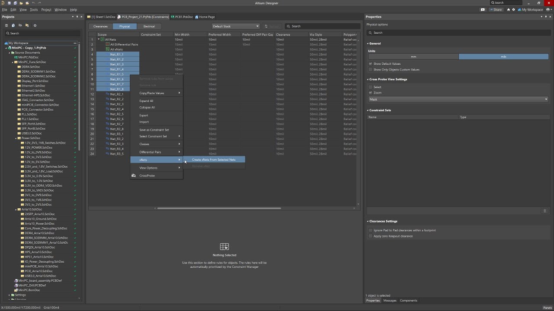Click the Share button
This screenshot has height=311, width=554.
pyautogui.click(x=496, y=10)
